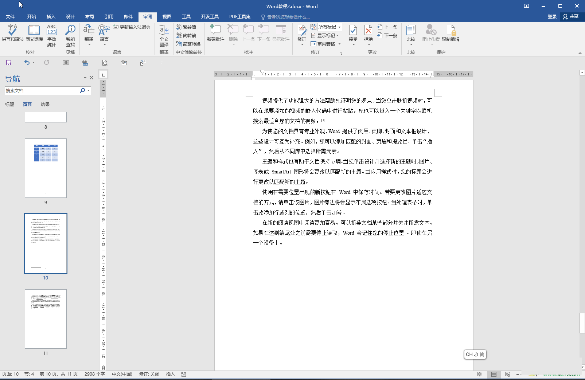Toggle 修订 track changes
Viewport: 585px width, 380px height.
tap(302, 35)
